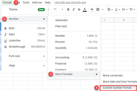
Task: Select the Financial format
Action: (x=74, y=63)
